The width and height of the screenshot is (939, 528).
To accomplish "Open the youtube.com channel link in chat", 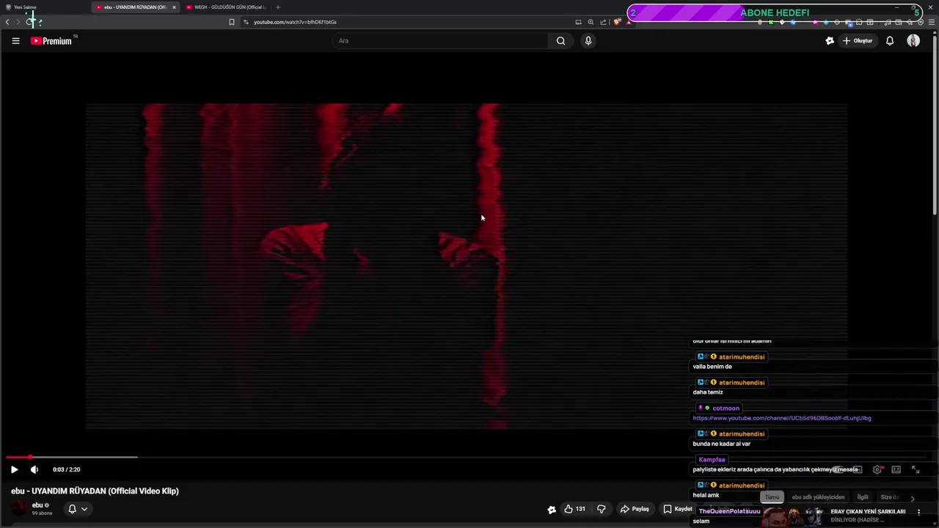I will (782, 418).
